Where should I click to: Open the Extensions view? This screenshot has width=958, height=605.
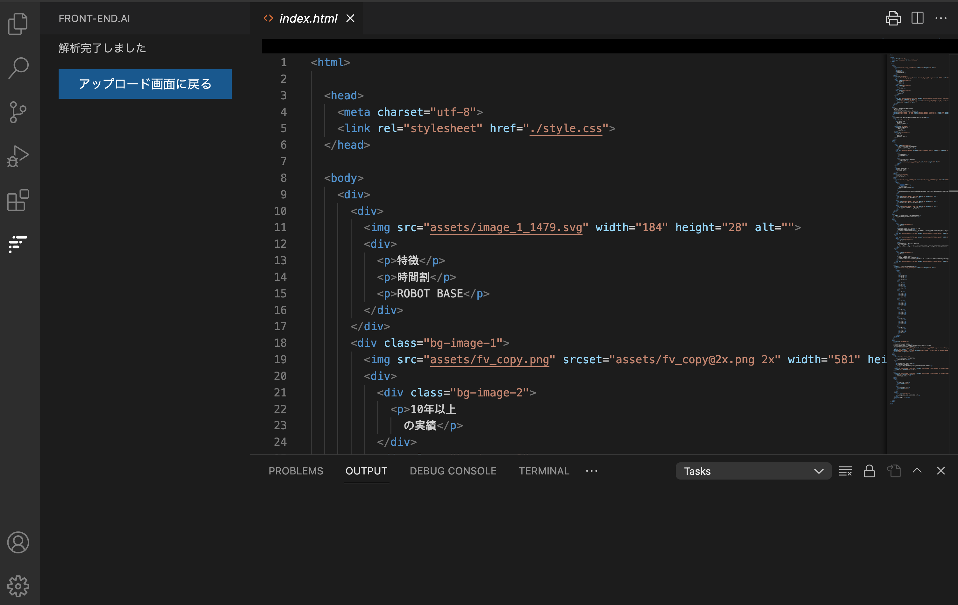point(18,200)
